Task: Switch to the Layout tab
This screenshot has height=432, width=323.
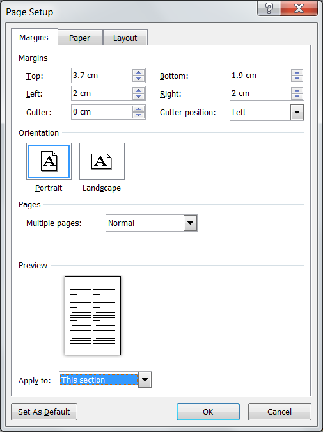Action: [125, 38]
